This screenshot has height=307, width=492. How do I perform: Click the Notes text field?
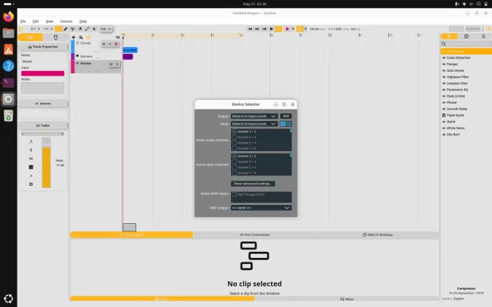(42, 88)
